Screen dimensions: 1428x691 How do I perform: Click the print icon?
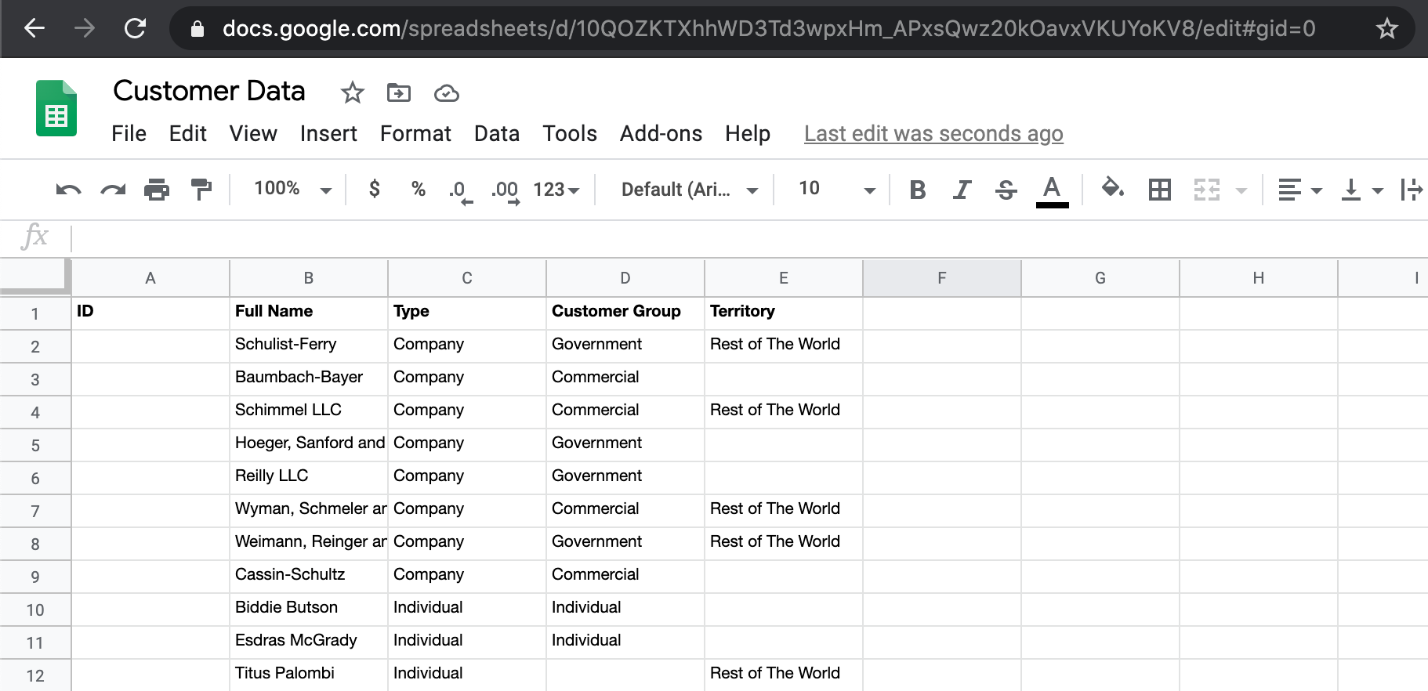click(157, 190)
